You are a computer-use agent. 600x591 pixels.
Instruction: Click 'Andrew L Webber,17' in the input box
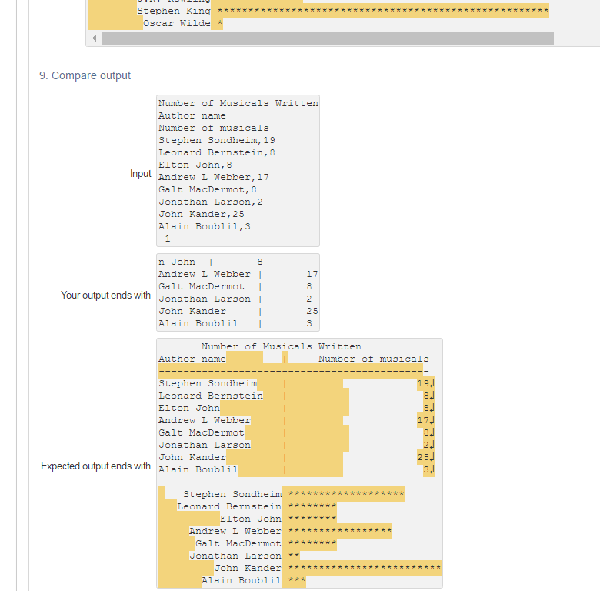(x=214, y=177)
